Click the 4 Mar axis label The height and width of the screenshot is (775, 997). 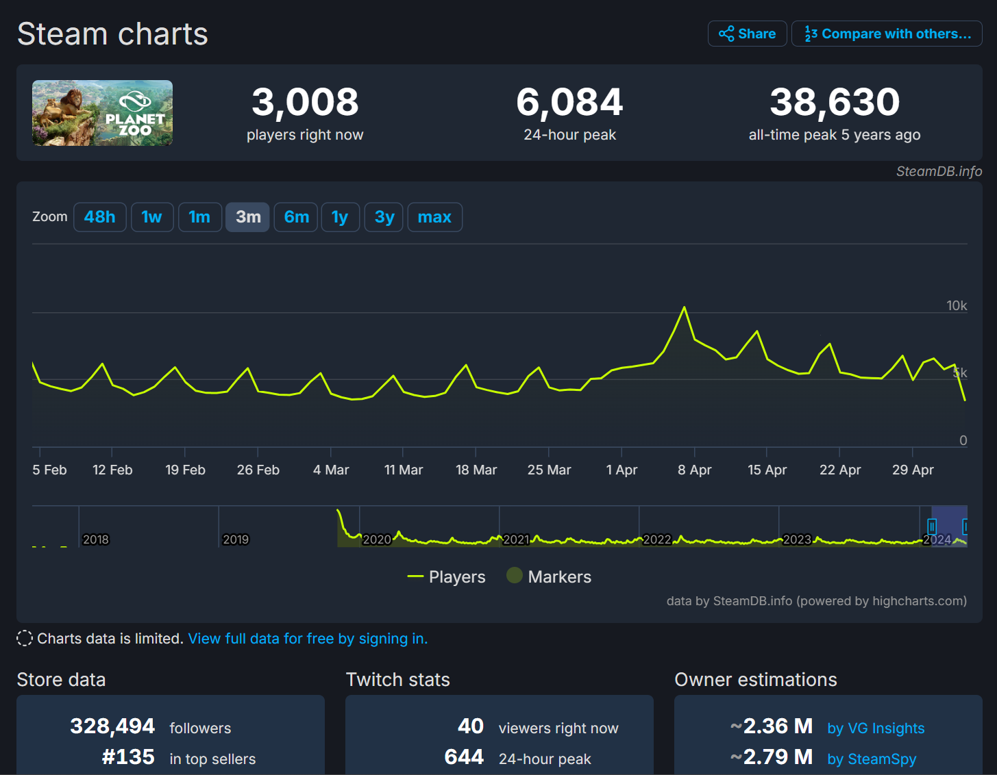coord(331,470)
